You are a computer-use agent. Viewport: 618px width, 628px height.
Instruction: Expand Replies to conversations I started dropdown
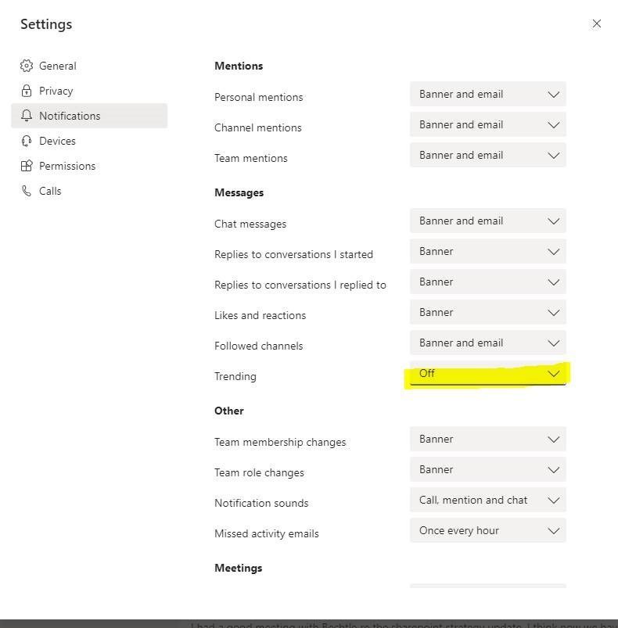(488, 251)
